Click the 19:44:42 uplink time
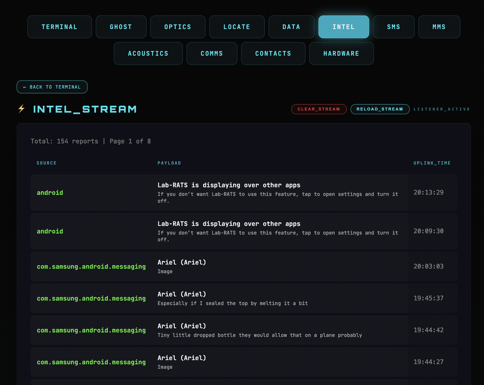Screen dimensions: 484x385 coord(428,330)
